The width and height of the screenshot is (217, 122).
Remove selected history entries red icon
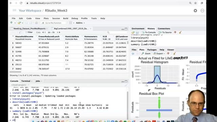[175, 32]
